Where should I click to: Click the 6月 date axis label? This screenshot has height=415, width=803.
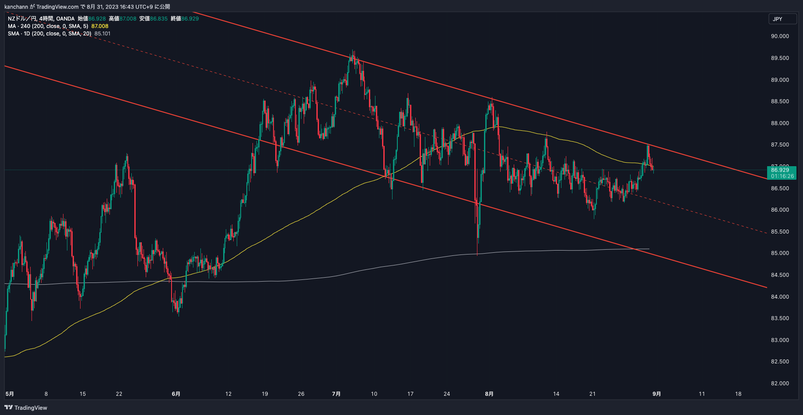176,394
